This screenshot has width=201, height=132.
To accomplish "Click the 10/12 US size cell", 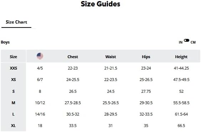I will (40, 103).
